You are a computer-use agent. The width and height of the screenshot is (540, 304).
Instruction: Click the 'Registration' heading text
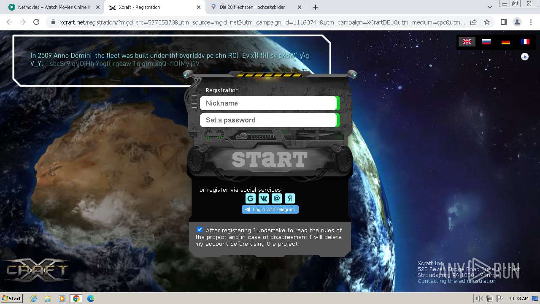222,90
